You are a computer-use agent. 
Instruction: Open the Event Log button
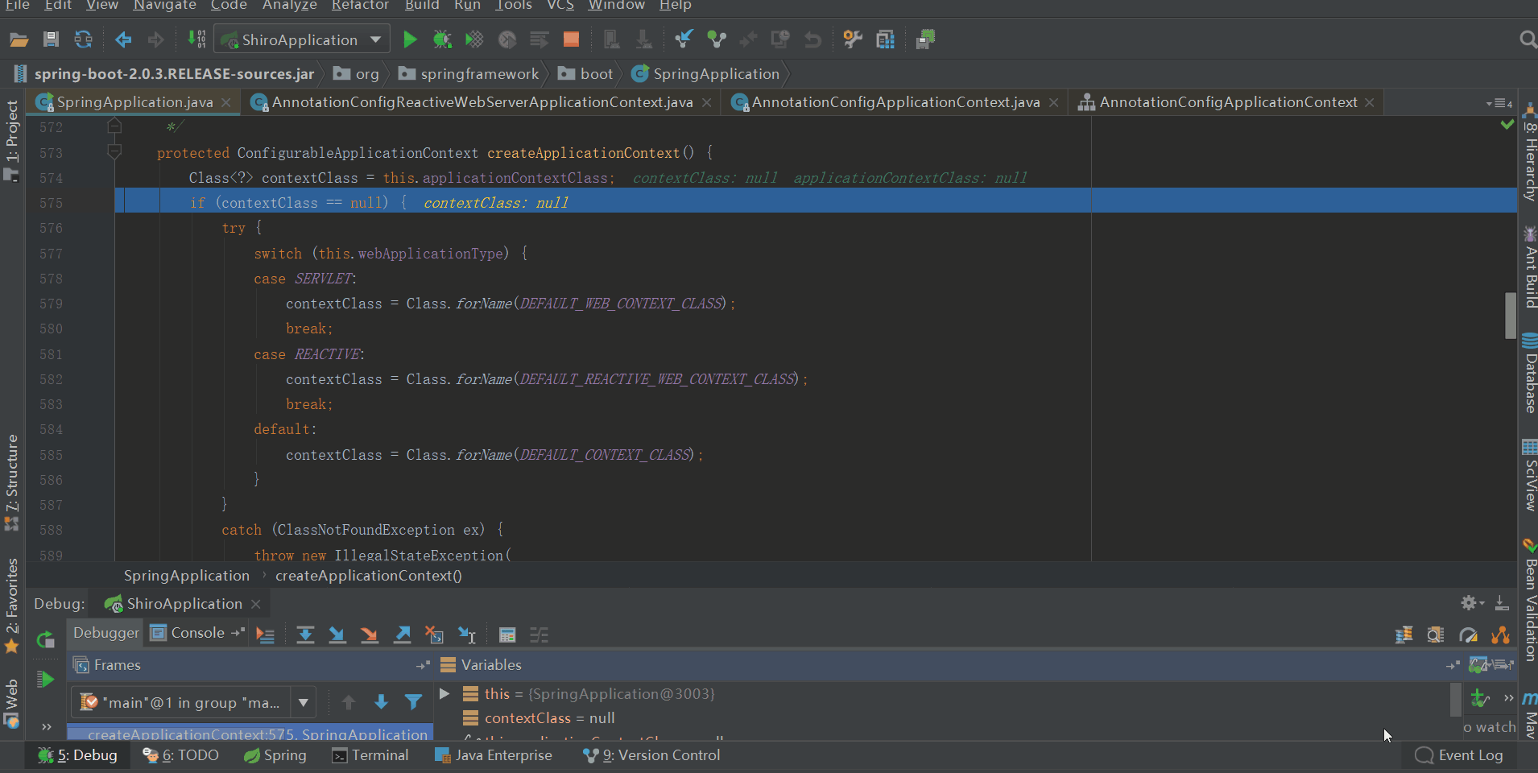(x=1459, y=755)
